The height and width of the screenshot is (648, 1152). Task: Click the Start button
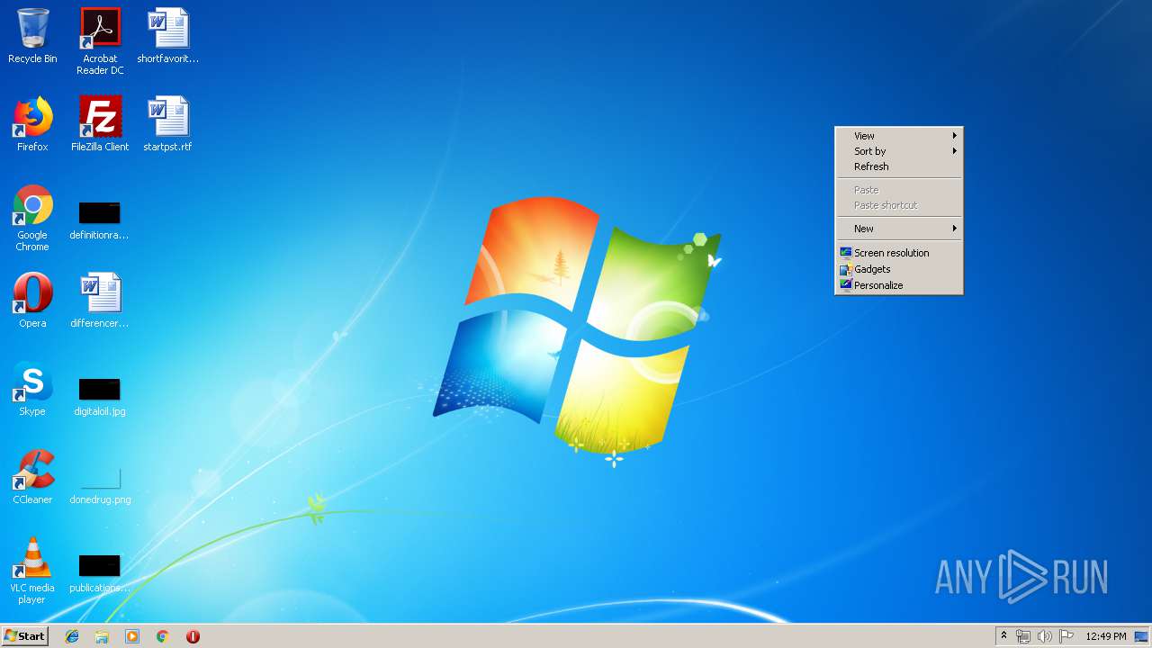(24, 636)
